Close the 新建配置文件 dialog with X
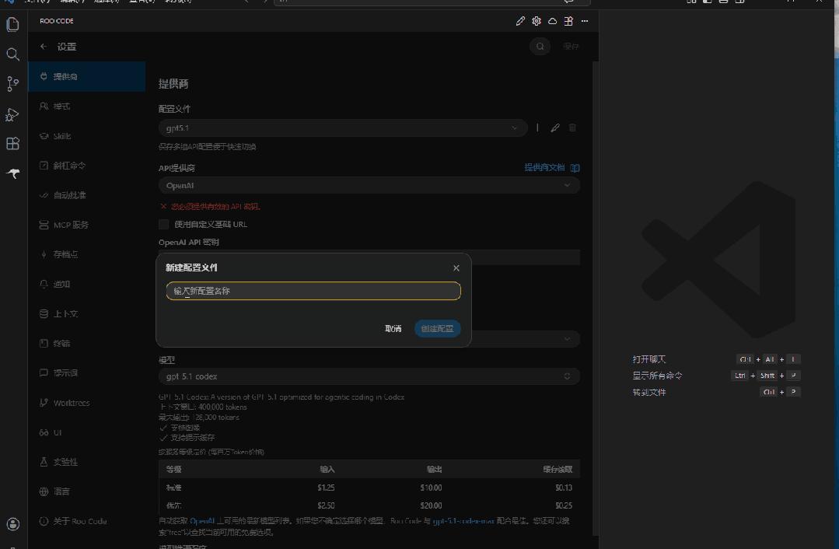The width and height of the screenshot is (839, 549). [x=456, y=268]
